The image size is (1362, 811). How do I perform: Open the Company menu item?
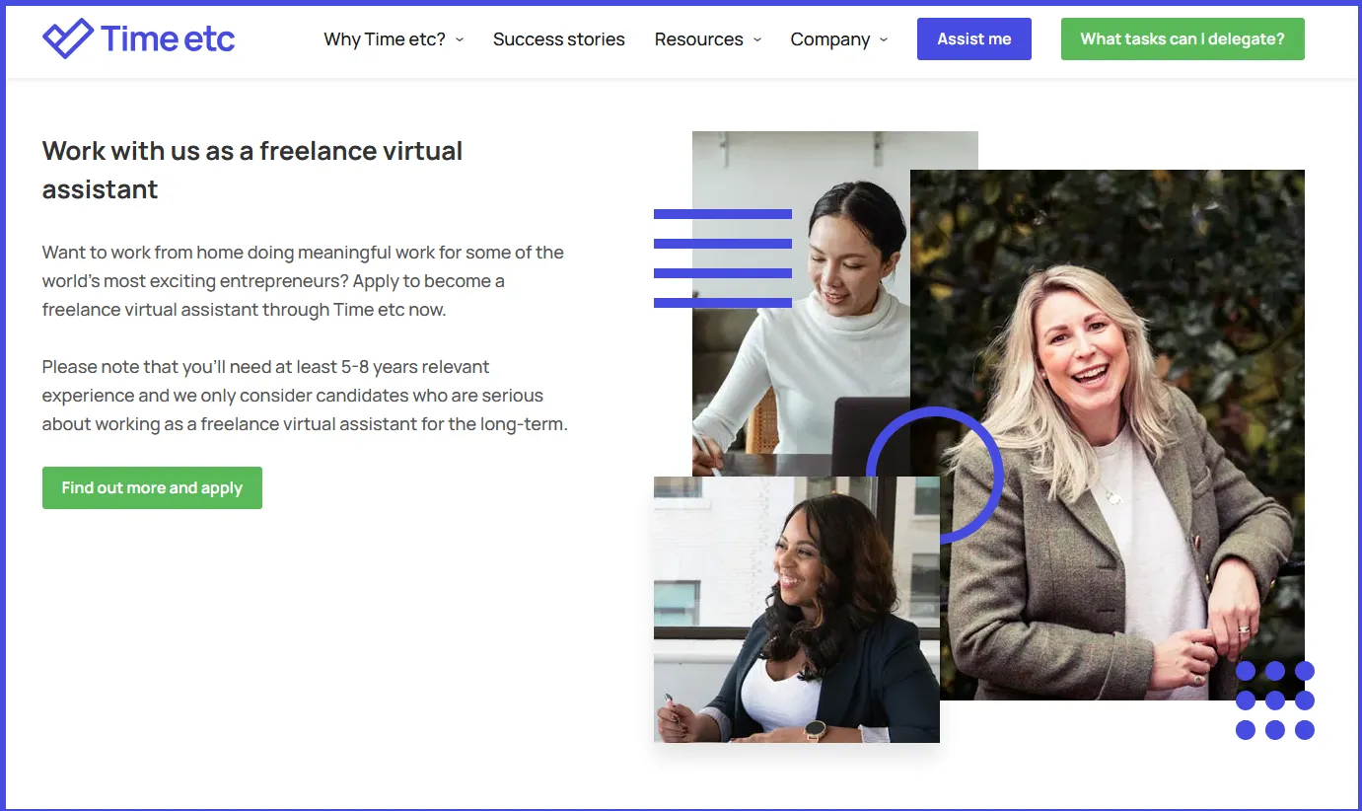pyautogui.click(x=829, y=39)
